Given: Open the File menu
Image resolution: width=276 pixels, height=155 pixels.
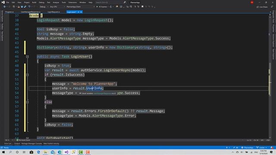Looking at the screenshot, I should 8,3.
